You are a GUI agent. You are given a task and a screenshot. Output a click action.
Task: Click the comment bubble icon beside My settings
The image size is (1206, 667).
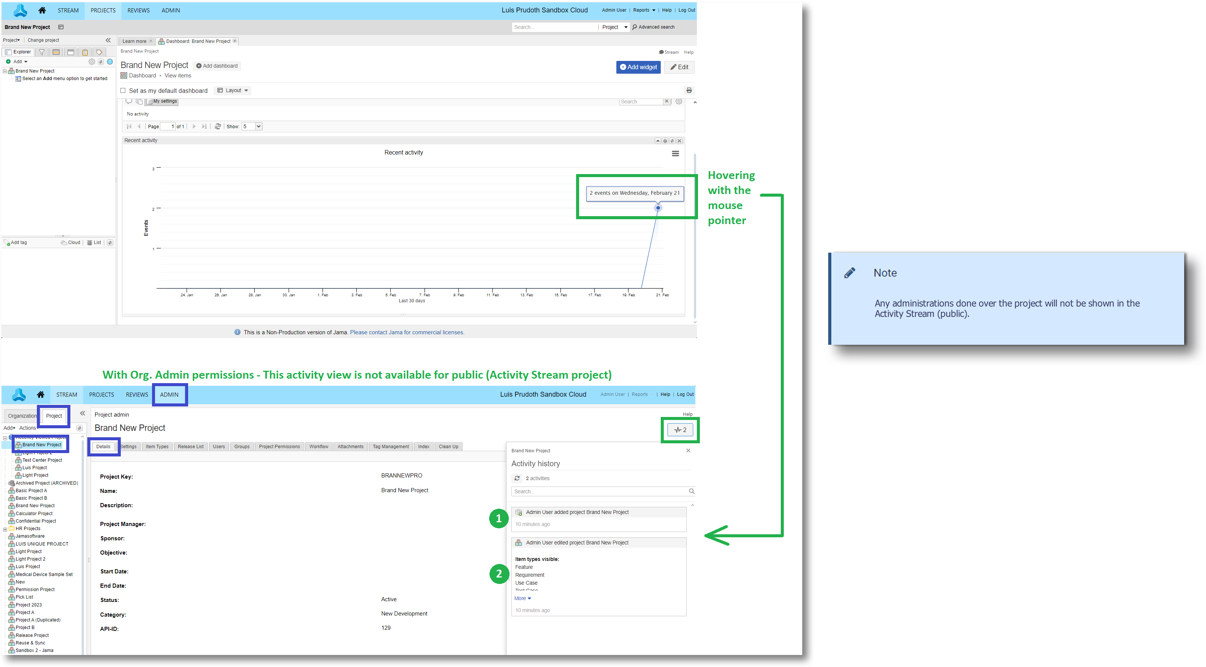pos(129,102)
